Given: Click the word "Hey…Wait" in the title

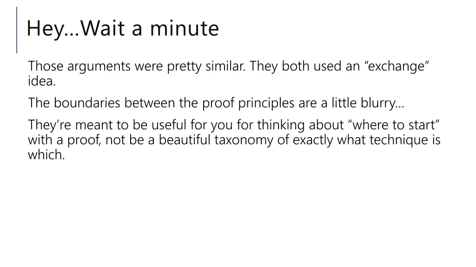Looking at the screenshot, I should (76, 29).
